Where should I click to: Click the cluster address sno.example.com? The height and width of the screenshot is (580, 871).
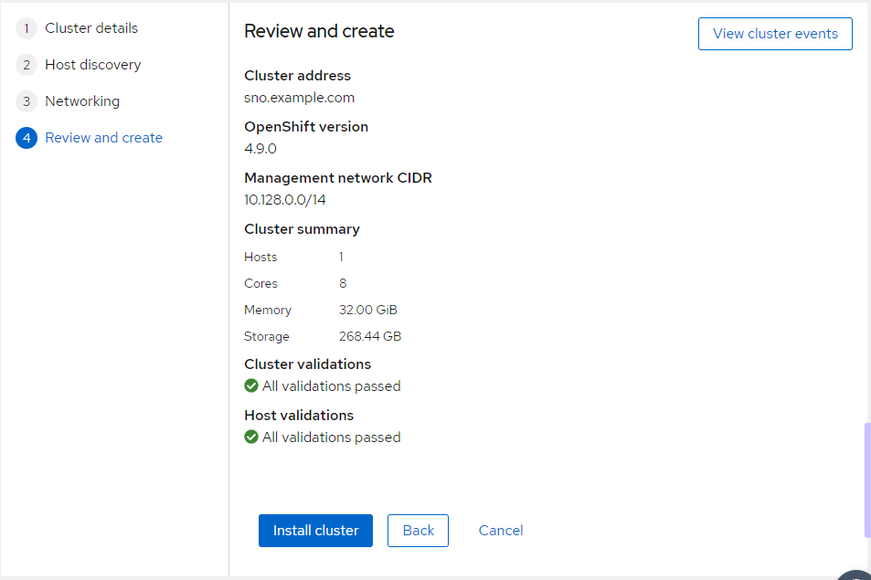click(300, 98)
